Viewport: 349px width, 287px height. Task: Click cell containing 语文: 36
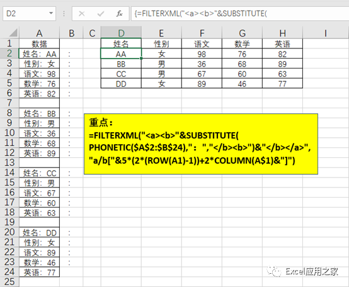(40, 133)
